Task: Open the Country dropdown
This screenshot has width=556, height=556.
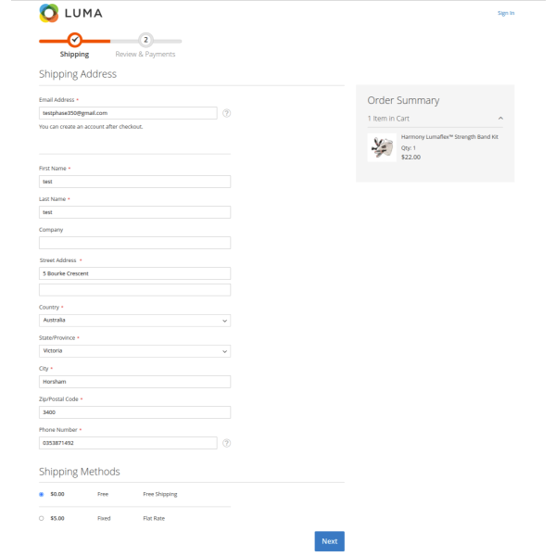Action: [134, 321]
